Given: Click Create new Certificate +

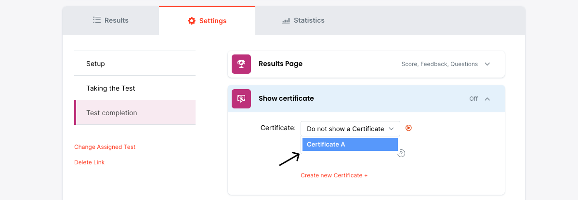Looking at the screenshot, I should pos(334,175).
